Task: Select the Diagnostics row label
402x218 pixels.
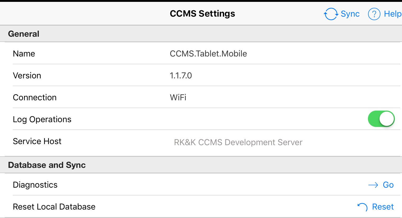Action: pyautogui.click(x=35, y=185)
